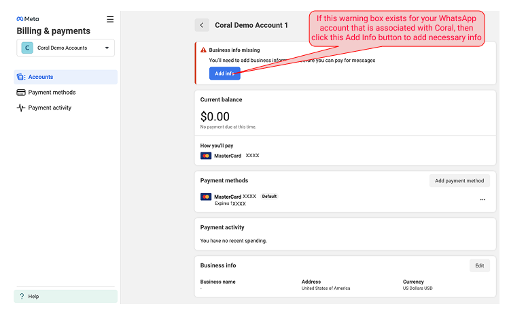Click 'Billing & payments' title

(x=54, y=31)
